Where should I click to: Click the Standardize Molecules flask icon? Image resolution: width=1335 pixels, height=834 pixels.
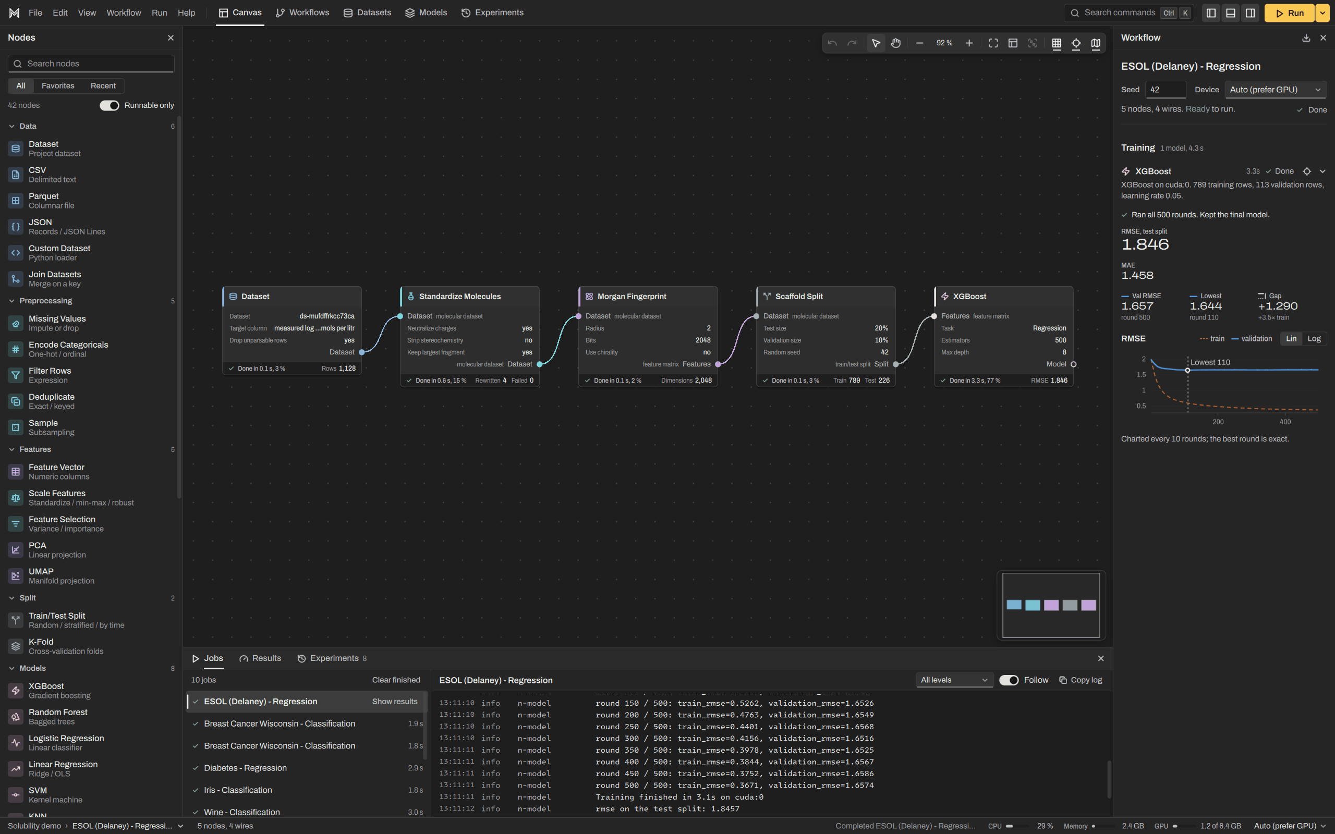coord(411,296)
